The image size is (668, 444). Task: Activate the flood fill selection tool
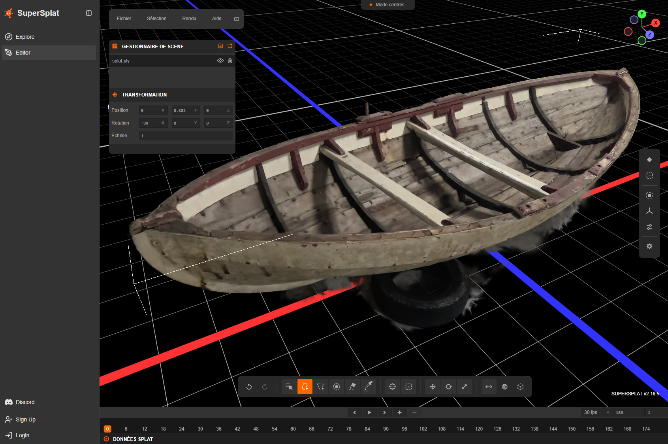[352, 387]
